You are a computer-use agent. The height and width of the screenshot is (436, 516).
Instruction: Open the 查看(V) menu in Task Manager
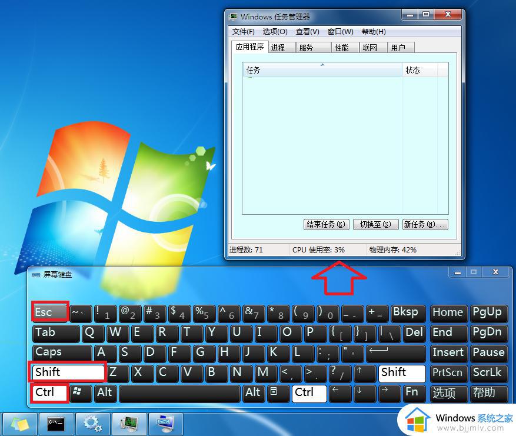pyautogui.click(x=307, y=32)
